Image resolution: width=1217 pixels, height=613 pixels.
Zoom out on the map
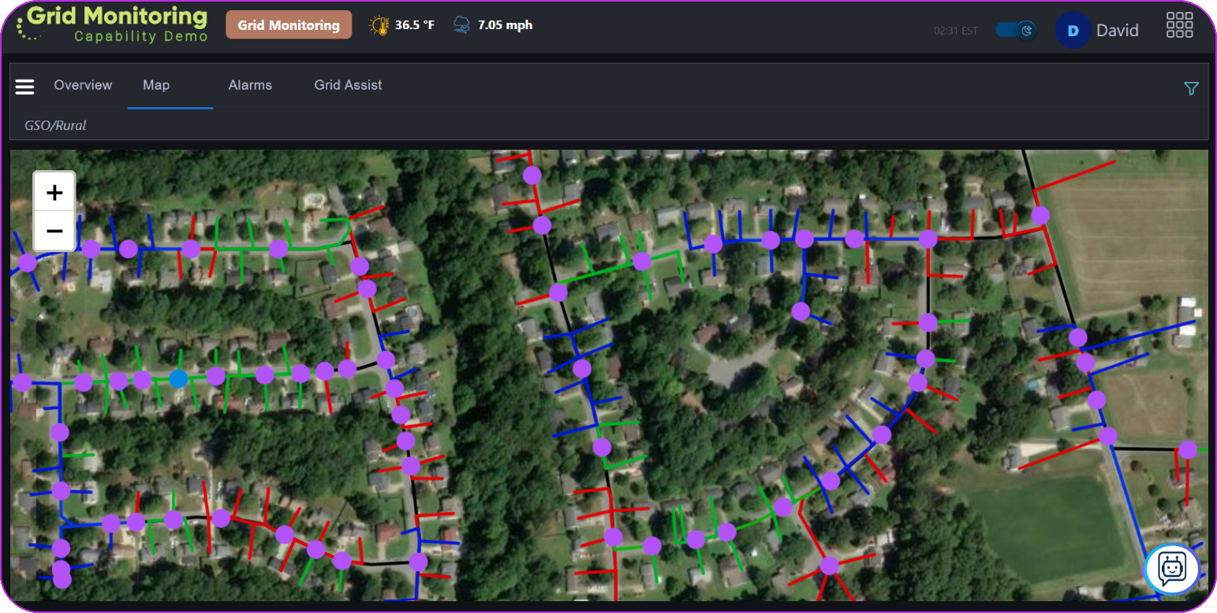click(x=54, y=231)
